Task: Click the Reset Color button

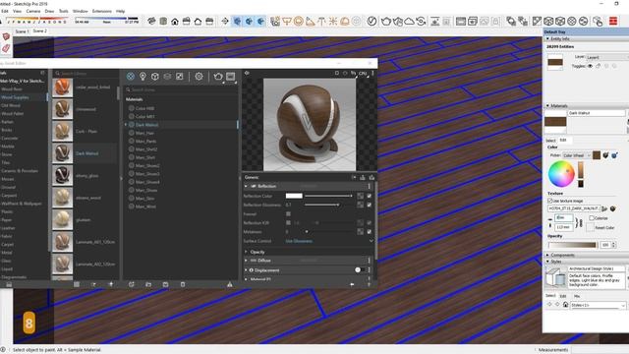Action: [600, 227]
